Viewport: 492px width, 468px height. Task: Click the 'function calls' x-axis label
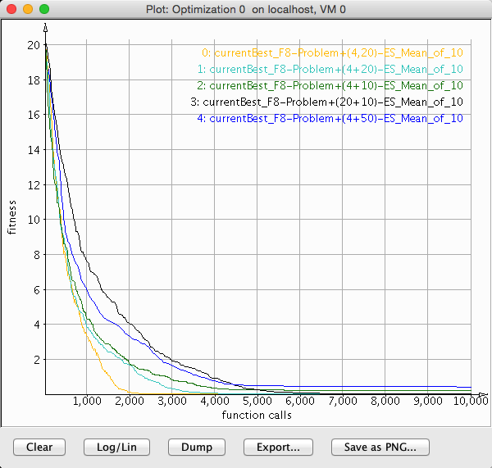[257, 415]
